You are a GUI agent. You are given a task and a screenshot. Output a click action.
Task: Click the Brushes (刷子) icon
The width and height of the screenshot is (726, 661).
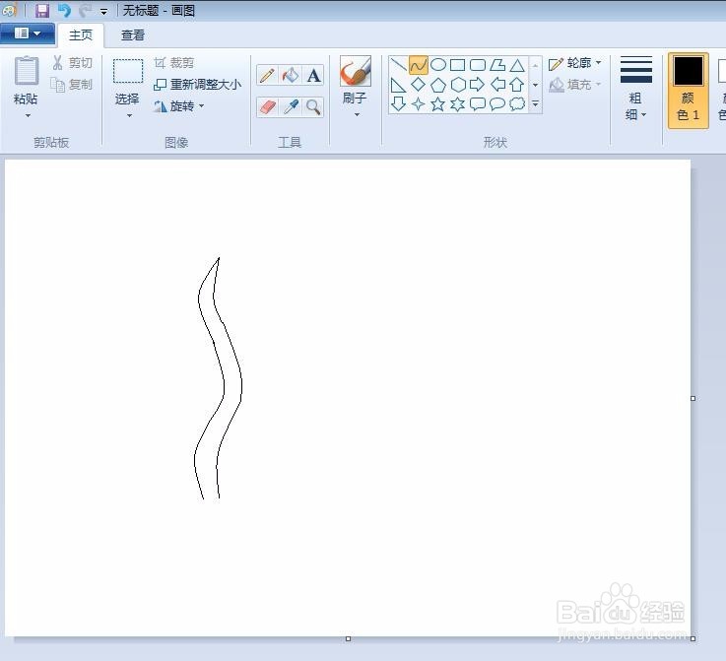point(356,72)
